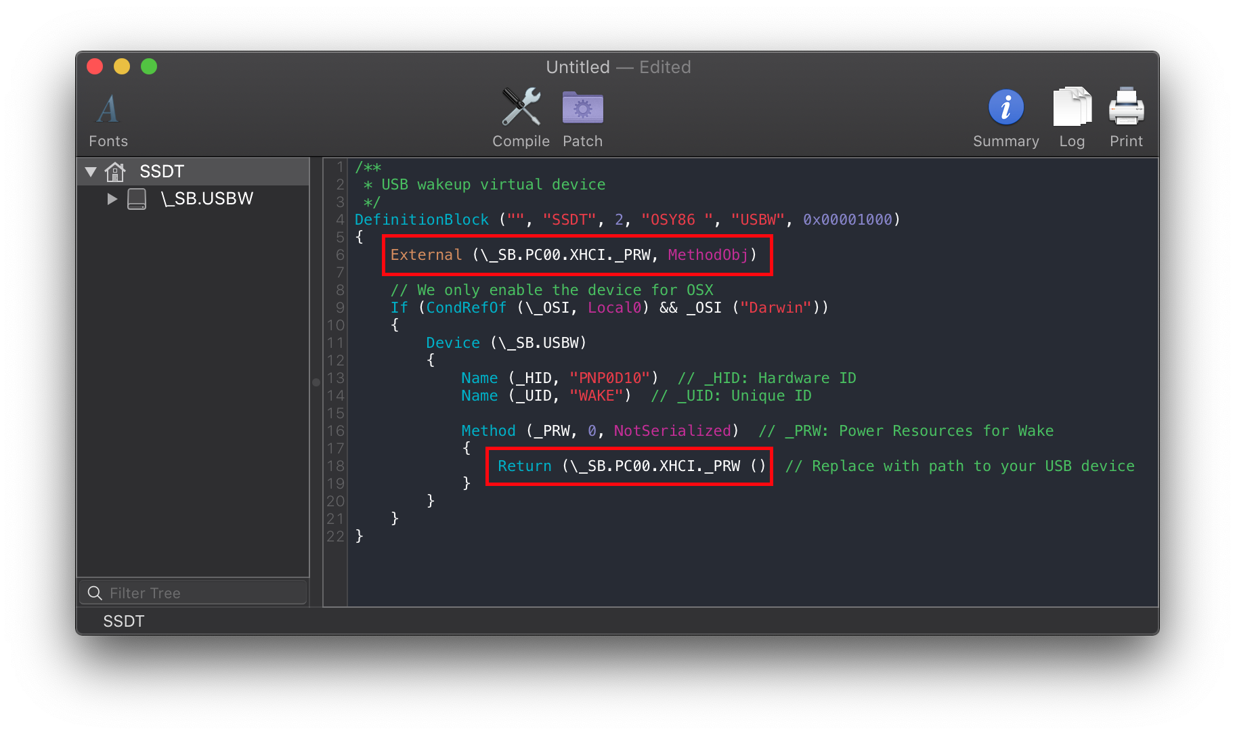The height and width of the screenshot is (735, 1235).
Task: Click the device icon beside \_SB.USBW
Action: (x=137, y=199)
